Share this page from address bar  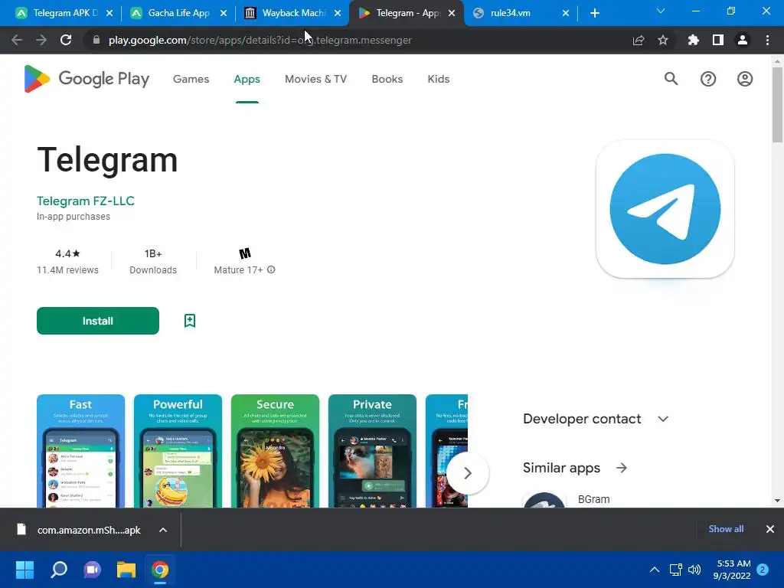click(x=639, y=40)
